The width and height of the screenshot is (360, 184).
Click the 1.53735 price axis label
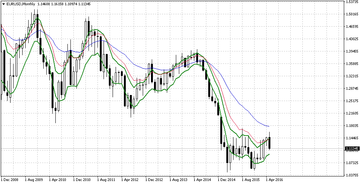pyautogui.click(x=352, y=2)
